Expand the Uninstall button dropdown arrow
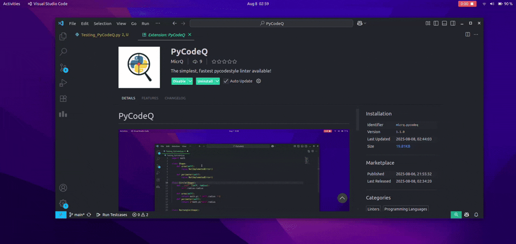 click(217, 81)
